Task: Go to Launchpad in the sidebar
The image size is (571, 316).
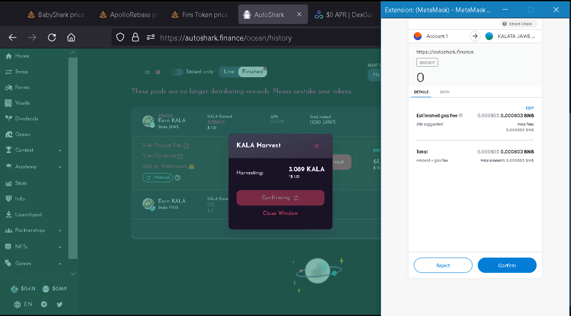Action: click(x=23, y=214)
